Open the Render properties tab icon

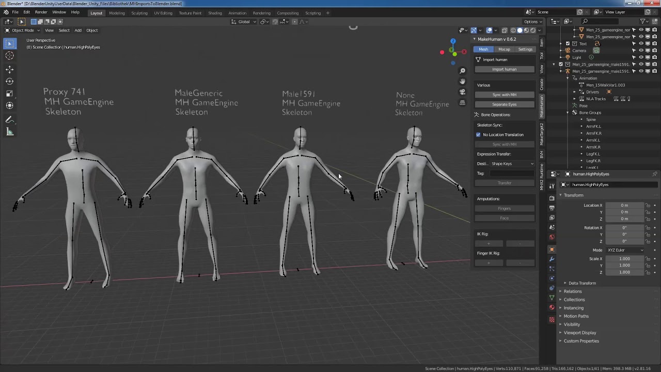pyautogui.click(x=552, y=198)
